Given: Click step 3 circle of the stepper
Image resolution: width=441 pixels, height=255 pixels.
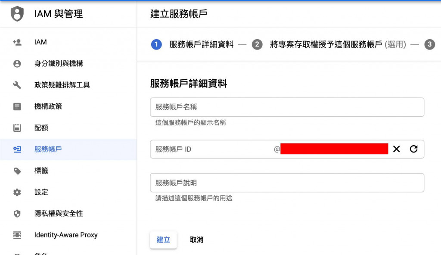Looking at the screenshot, I should (x=429, y=44).
